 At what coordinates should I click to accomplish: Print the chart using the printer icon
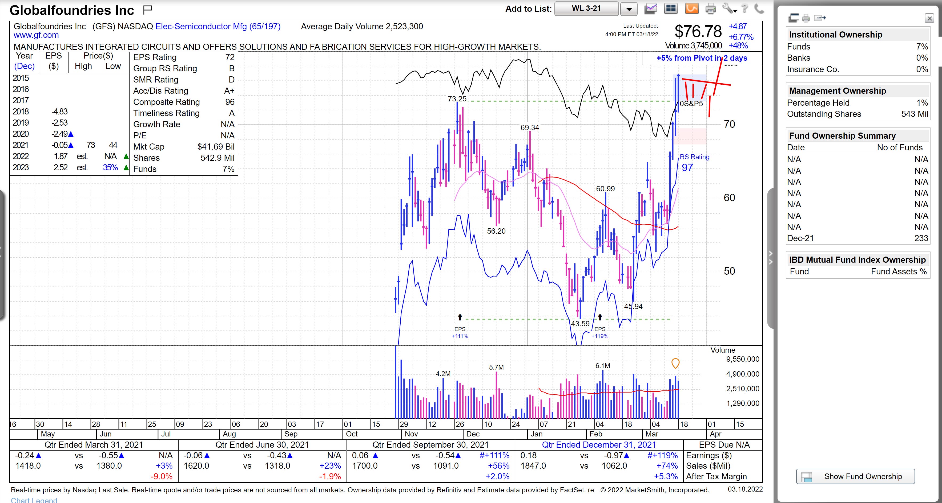point(710,9)
